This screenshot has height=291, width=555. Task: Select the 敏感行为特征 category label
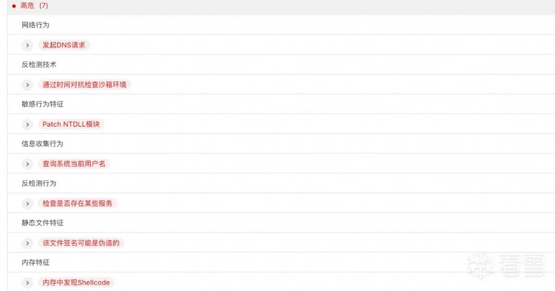pyautogui.click(x=42, y=104)
